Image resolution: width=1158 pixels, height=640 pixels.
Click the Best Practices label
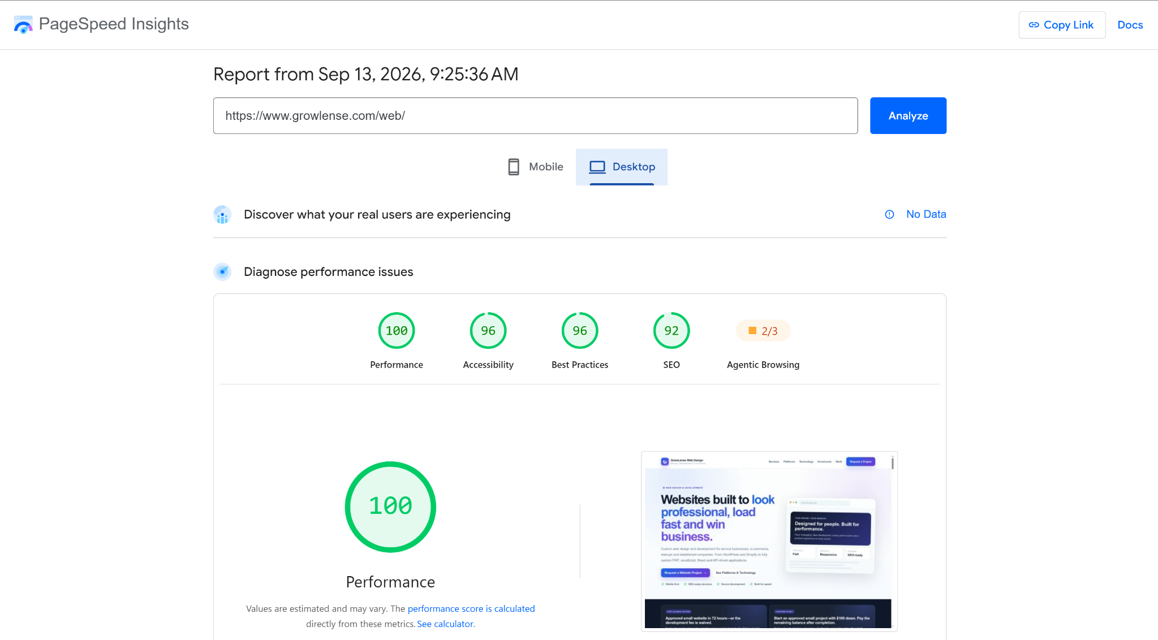(580, 365)
